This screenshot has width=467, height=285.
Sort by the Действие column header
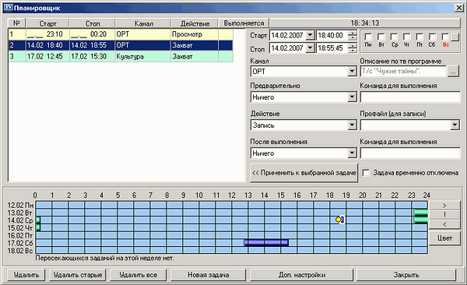(195, 23)
